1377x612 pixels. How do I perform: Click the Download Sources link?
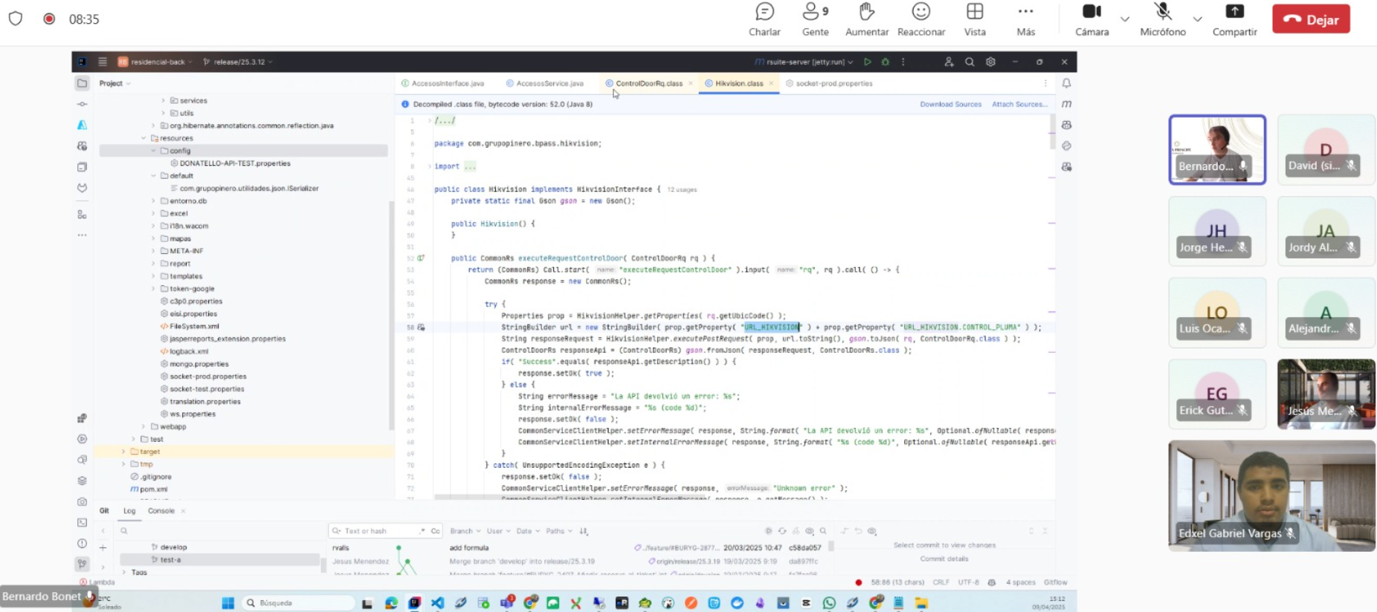tap(950, 104)
